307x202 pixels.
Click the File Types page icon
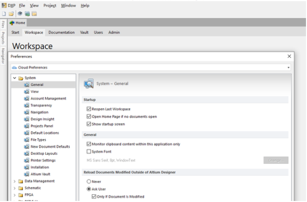click(x=27, y=140)
